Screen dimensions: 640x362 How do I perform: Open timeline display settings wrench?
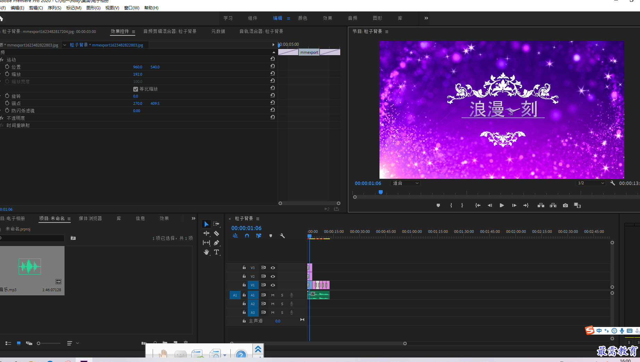282,236
